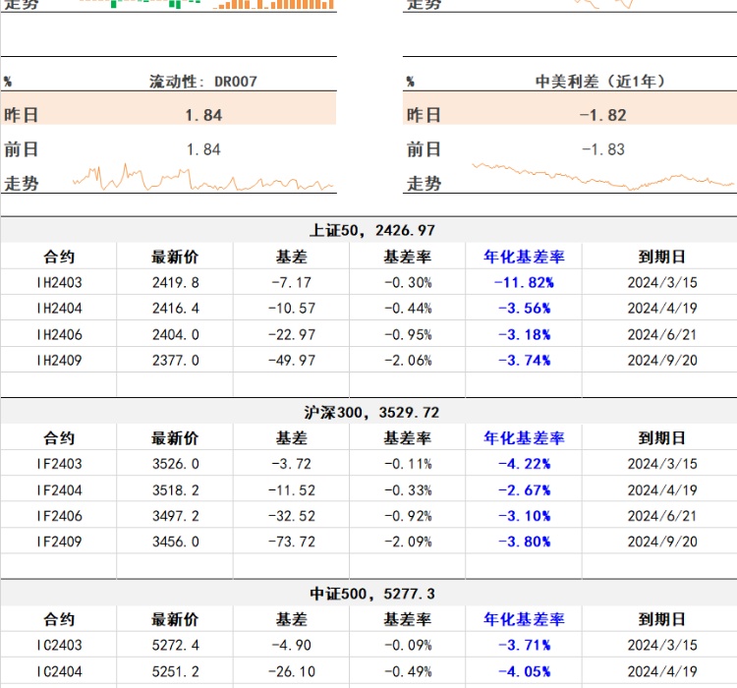The image size is (737, 688).
Task: Click basis rate -0.44%
Action: [x=408, y=309]
